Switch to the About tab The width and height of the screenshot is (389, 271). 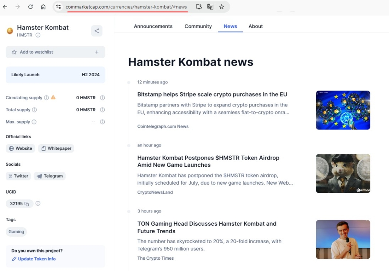tap(255, 26)
